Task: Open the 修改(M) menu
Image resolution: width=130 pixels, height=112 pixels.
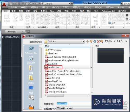Action: (x=99, y=8)
